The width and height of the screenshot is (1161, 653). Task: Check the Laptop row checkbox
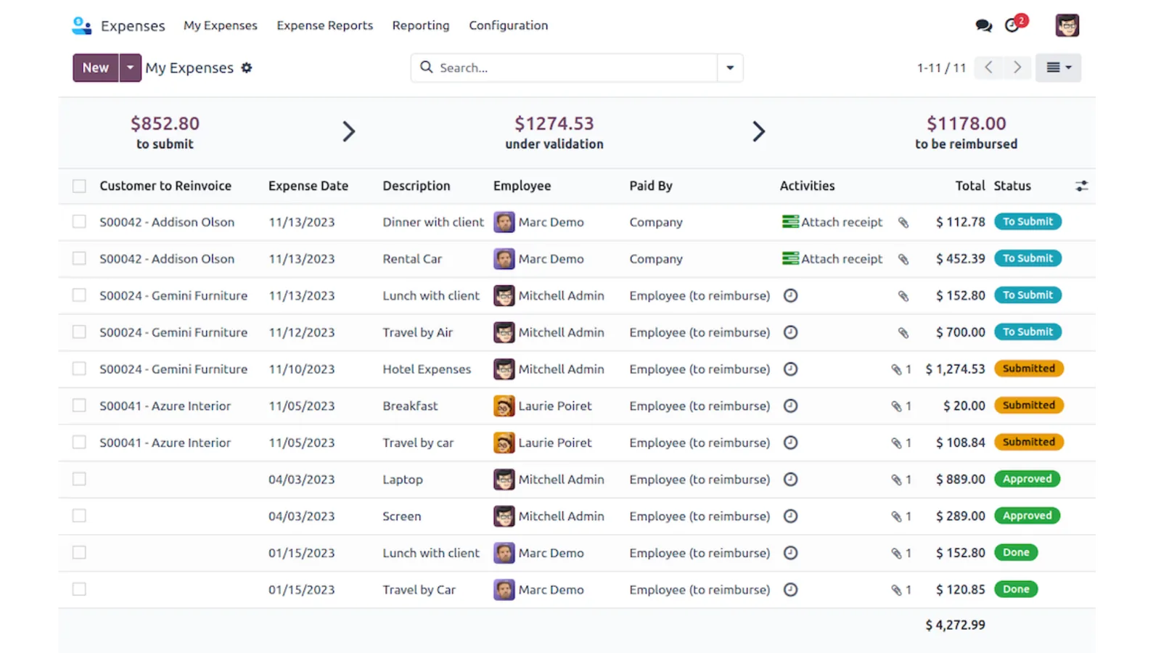pyautogui.click(x=79, y=480)
